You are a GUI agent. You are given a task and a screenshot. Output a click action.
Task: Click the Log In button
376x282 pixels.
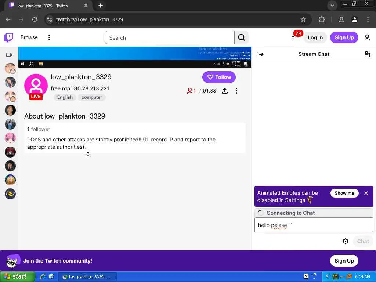(315, 38)
